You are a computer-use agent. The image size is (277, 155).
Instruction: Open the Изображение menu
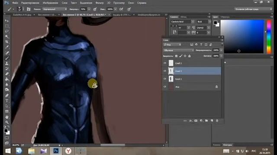pos(50,3)
